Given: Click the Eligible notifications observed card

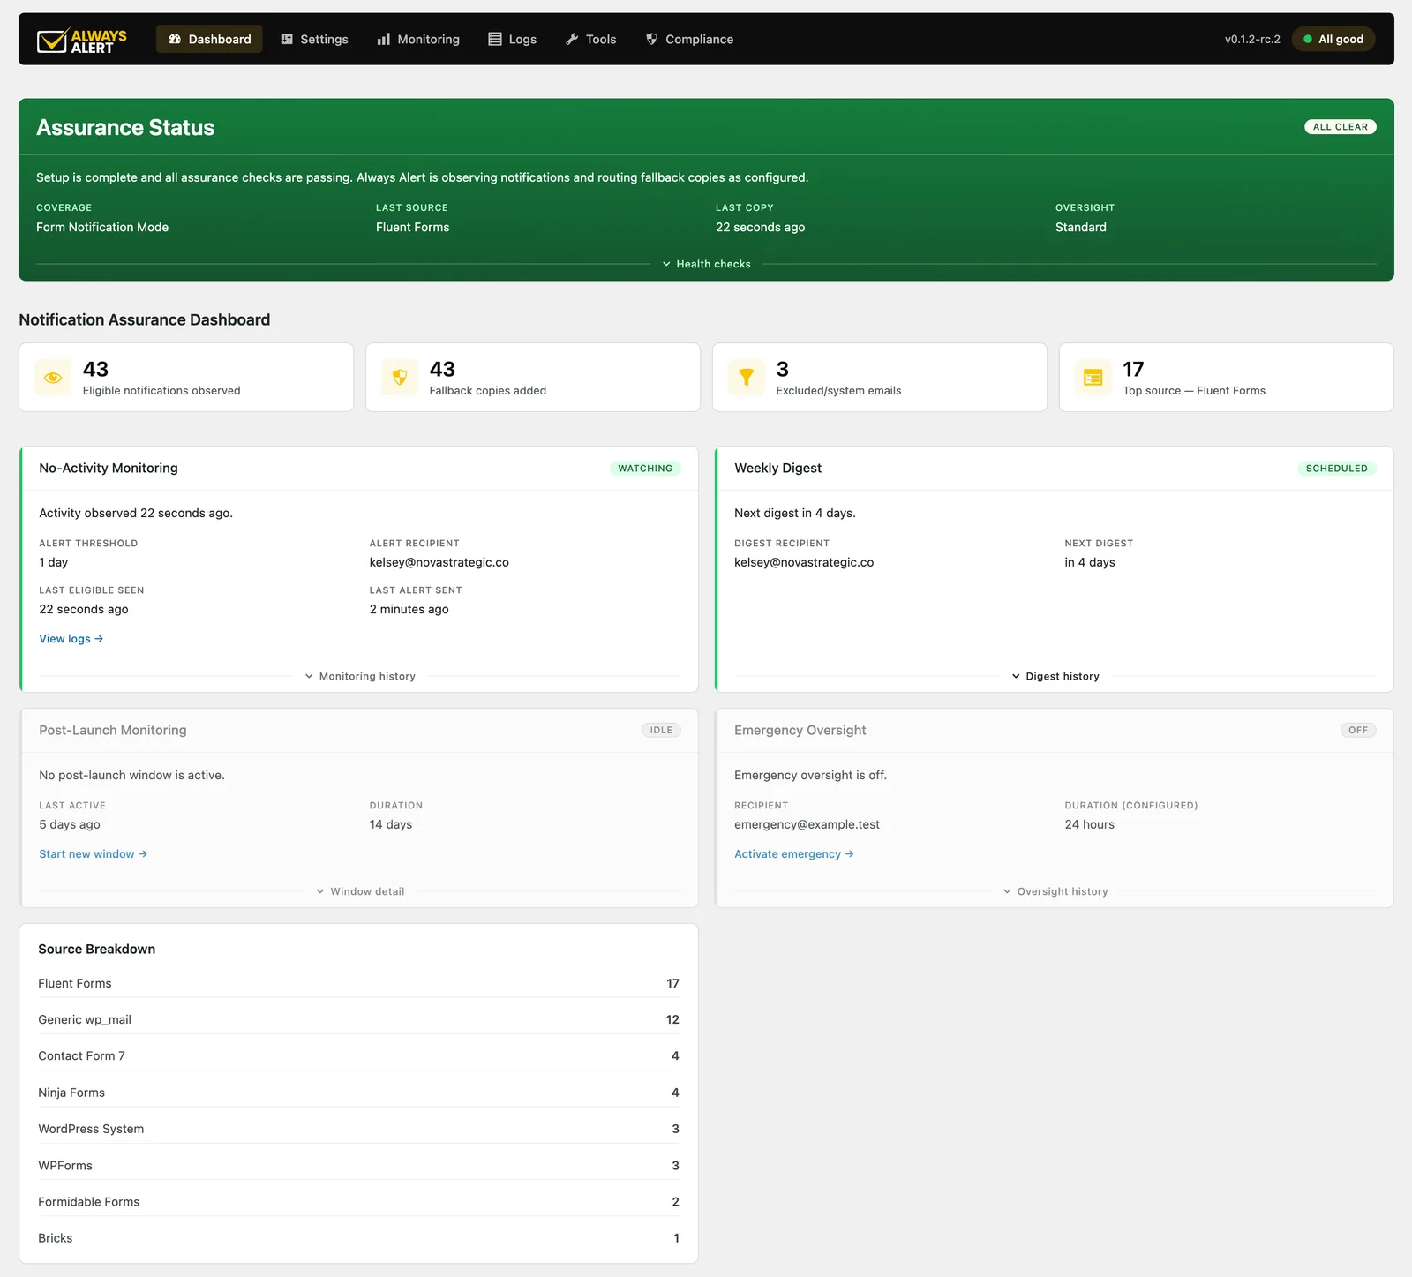Looking at the screenshot, I should 186,378.
